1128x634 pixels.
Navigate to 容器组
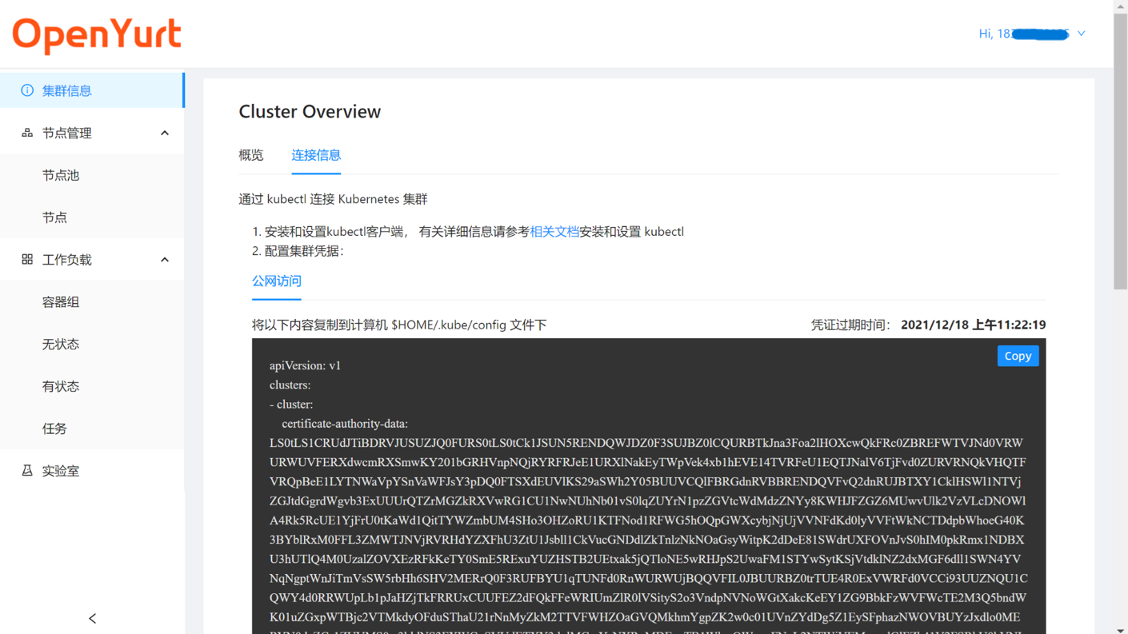coord(92,301)
